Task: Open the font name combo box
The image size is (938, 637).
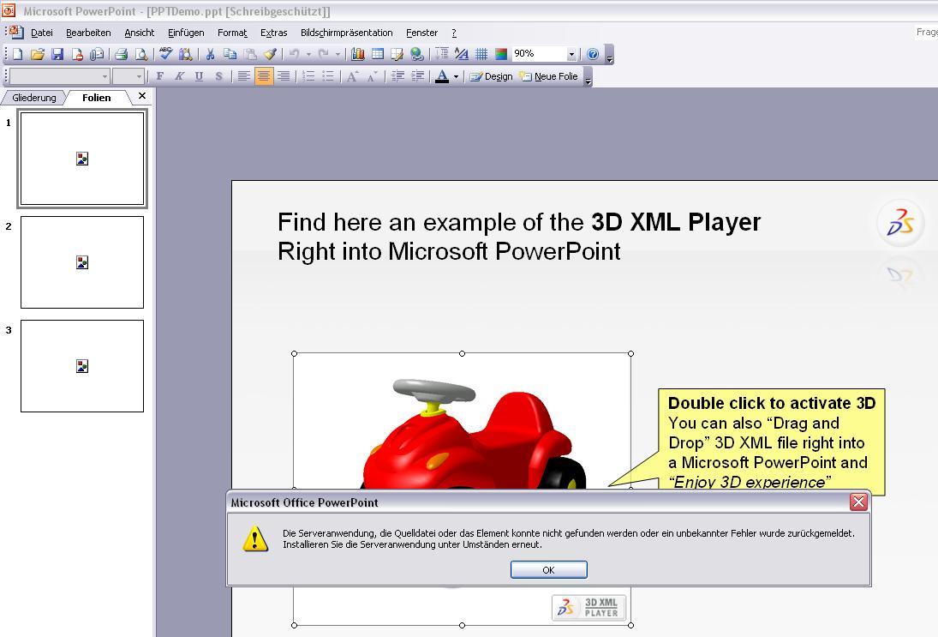Action: click(60, 76)
